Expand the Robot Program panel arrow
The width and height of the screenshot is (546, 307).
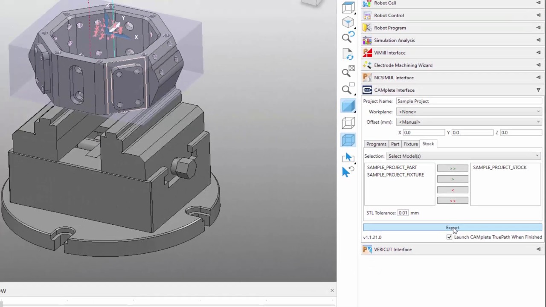click(x=538, y=28)
